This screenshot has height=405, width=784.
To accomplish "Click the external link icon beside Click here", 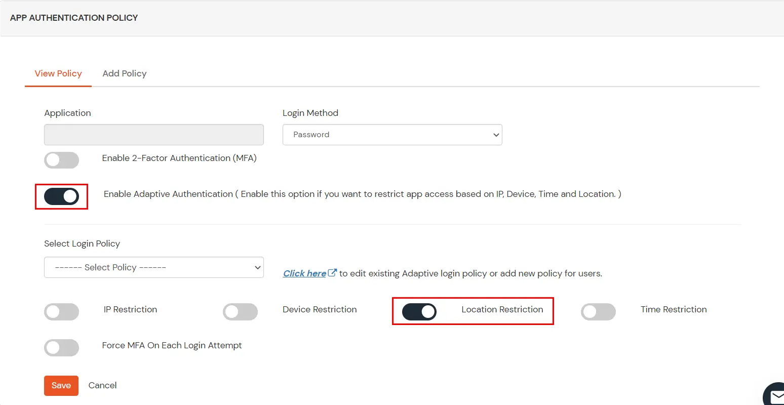I will coord(332,272).
